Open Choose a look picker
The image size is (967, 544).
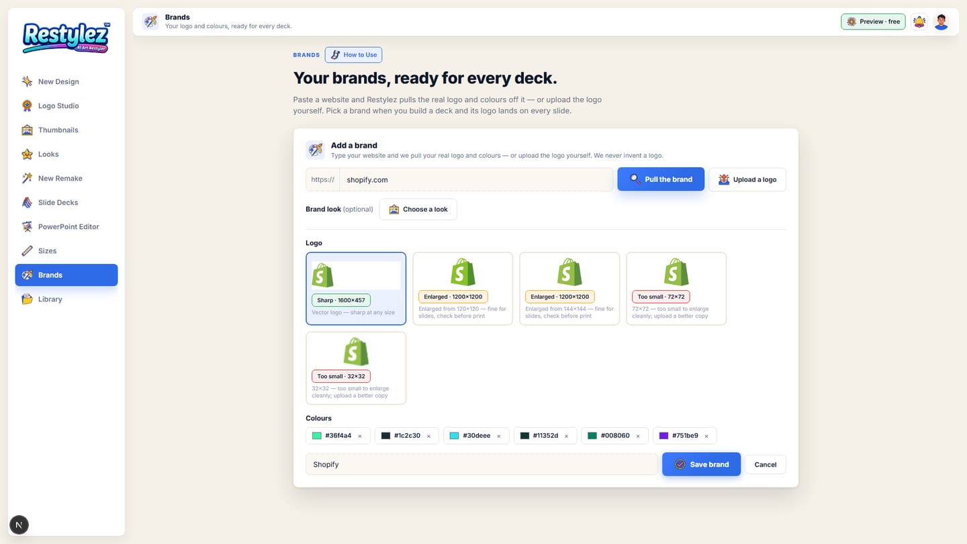pyautogui.click(x=418, y=209)
